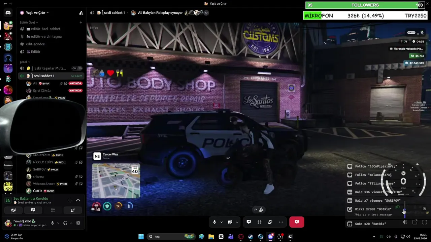Turn on camera in voice panel
431x242 pixels.
13,210
